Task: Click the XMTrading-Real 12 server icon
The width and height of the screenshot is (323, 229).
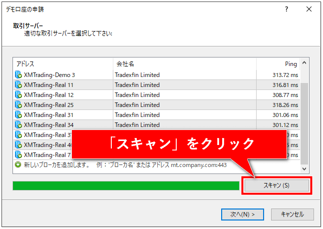Action: click(18, 94)
